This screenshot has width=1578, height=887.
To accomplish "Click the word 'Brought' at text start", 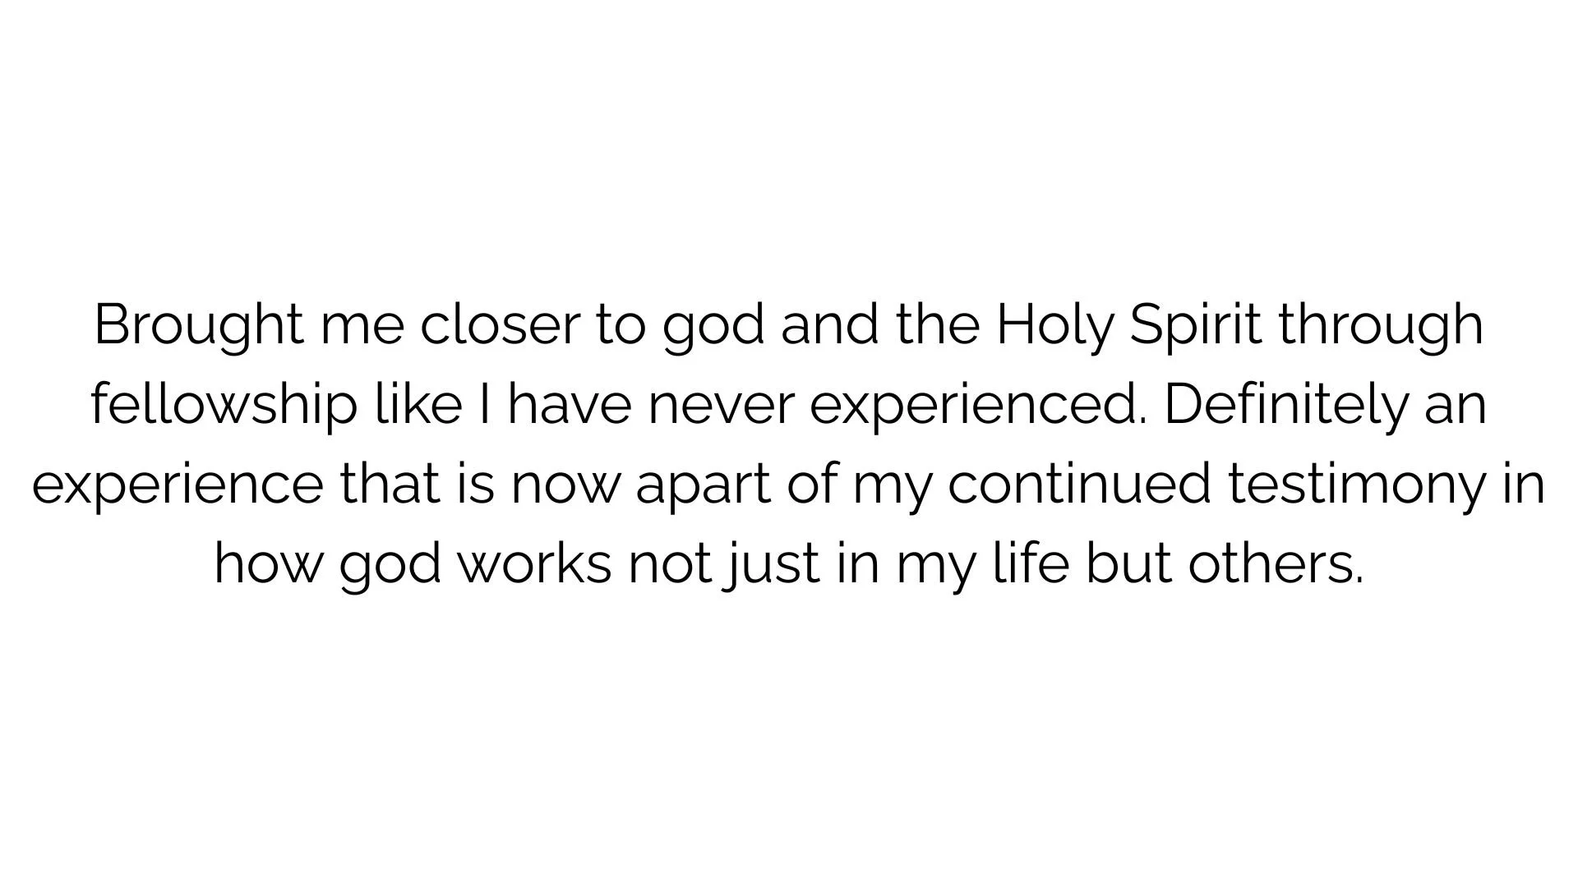I will 199,326.
